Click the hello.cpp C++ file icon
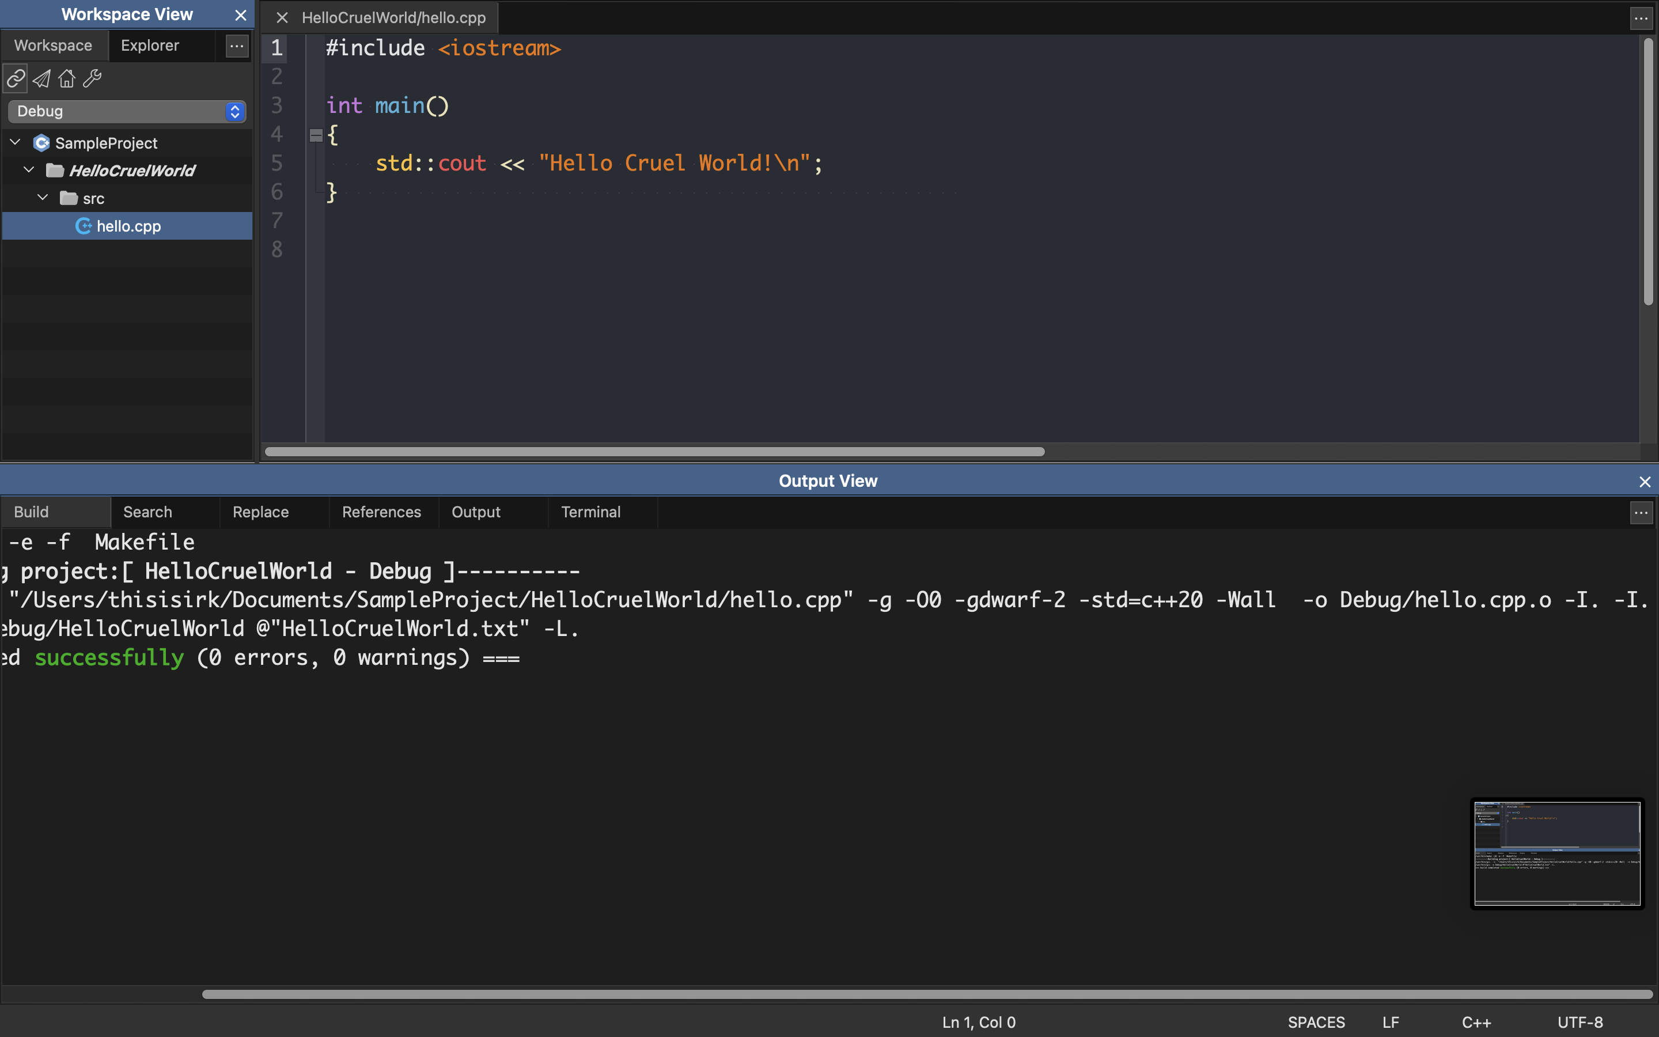 tap(83, 226)
